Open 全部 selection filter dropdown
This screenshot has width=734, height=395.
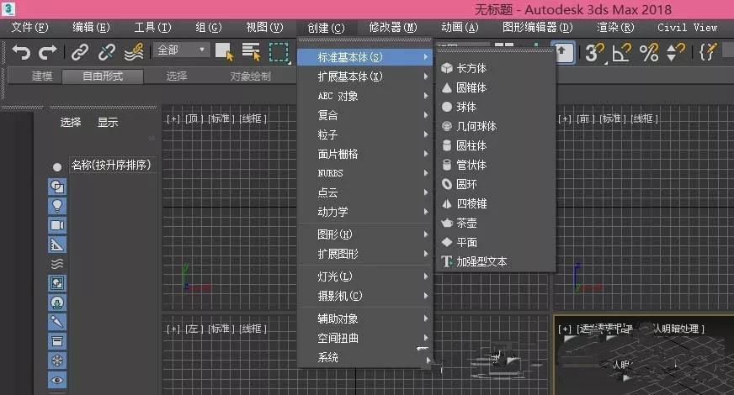pyautogui.click(x=181, y=50)
